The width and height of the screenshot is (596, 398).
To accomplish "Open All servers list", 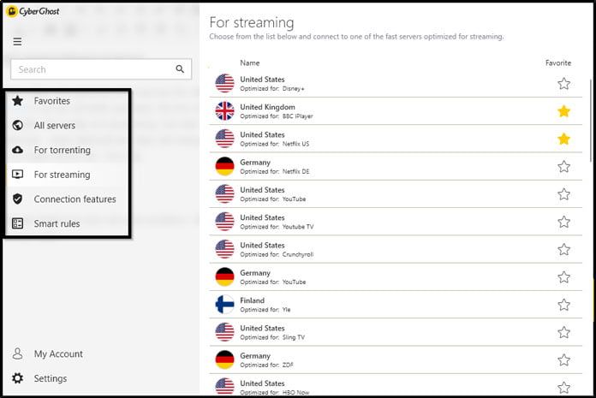I will click(55, 125).
